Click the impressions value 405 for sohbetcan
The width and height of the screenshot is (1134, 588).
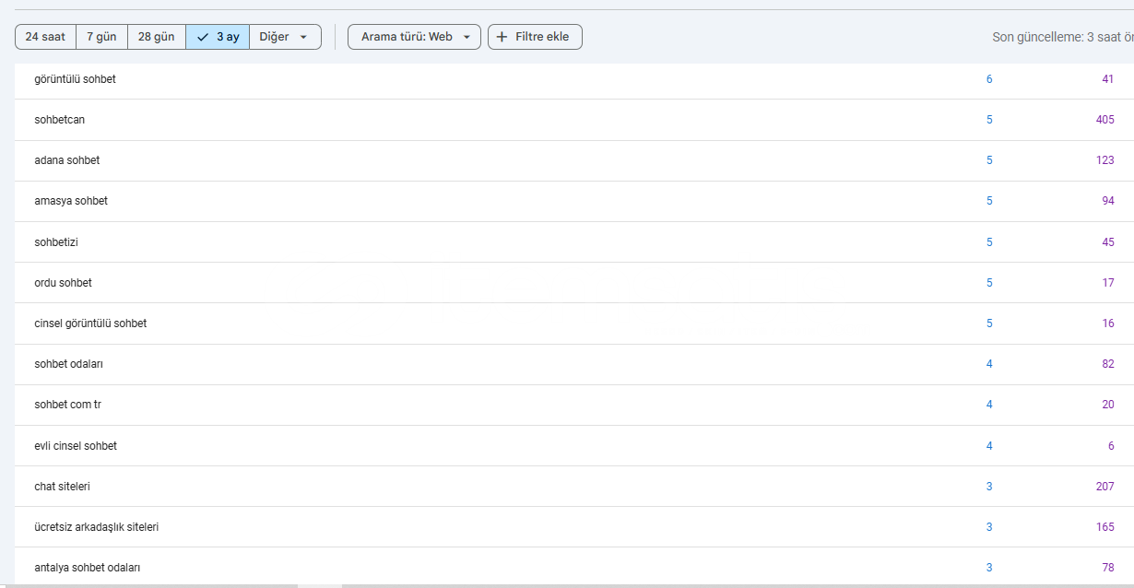(1104, 120)
